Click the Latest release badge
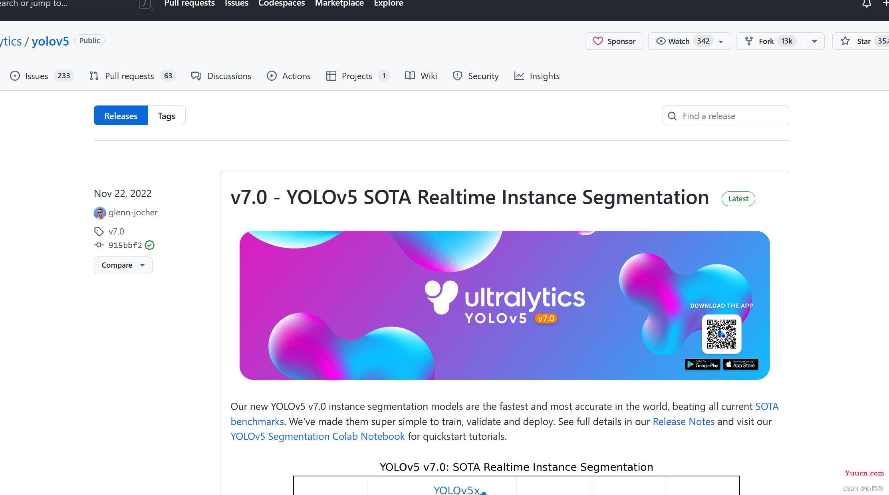This screenshot has width=889, height=495. point(738,199)
